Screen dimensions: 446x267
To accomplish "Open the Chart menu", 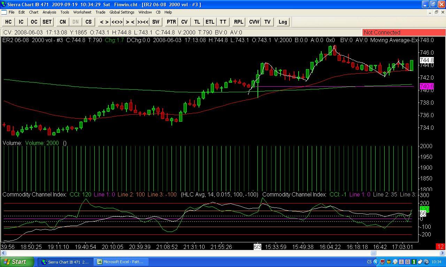I will 34,12.
